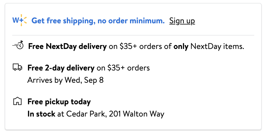
Task: Click "on $35+ orders of" in NextDay row
Action: [x=140, y=46]
